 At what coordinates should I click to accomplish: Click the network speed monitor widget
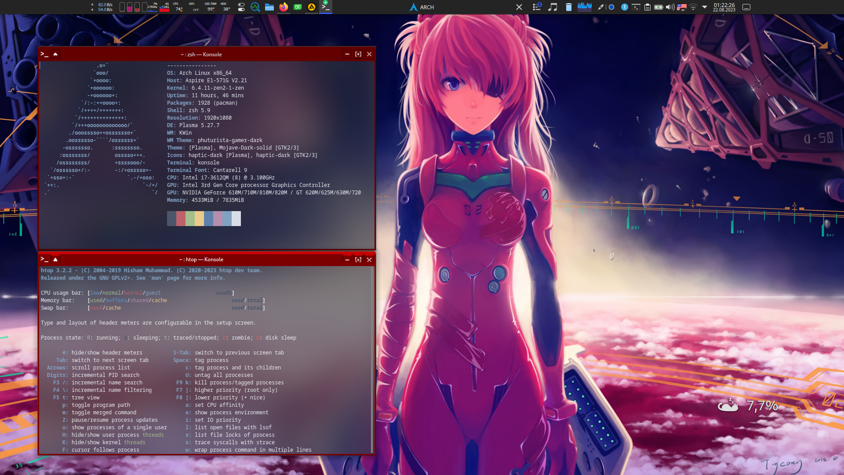point(102,7)
